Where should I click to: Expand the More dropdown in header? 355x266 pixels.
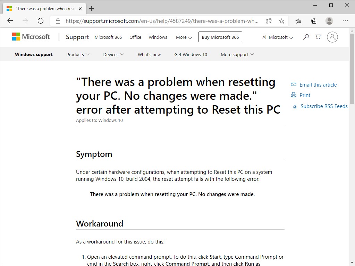(184, 37)
